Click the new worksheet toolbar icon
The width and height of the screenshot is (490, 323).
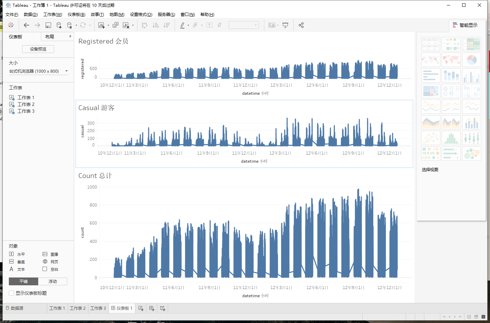tap(101, 25)
